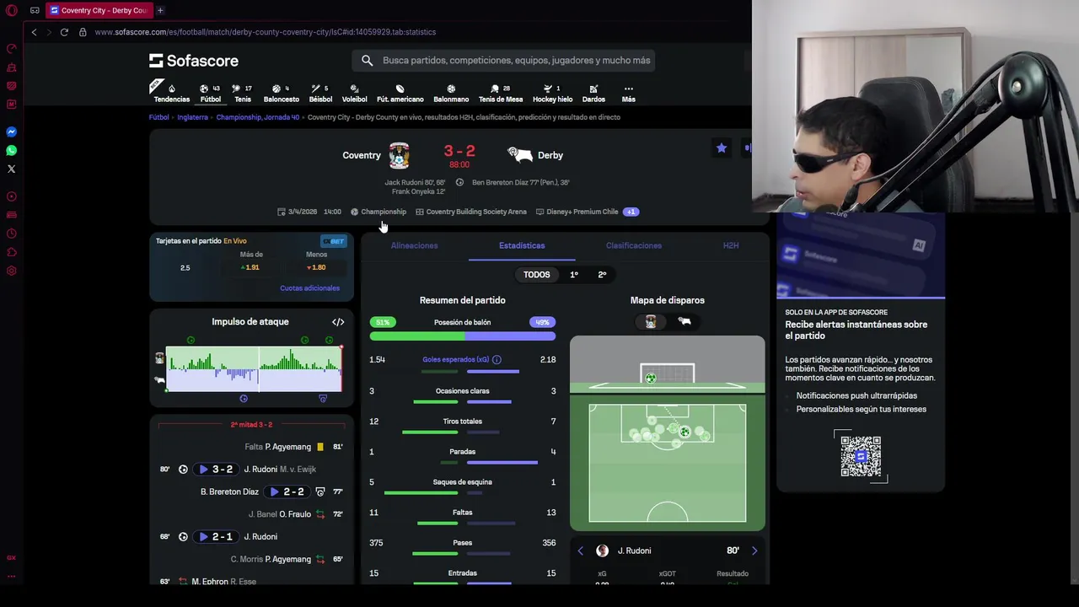Show info about Goles esperados (xG)

click(497, 360)
